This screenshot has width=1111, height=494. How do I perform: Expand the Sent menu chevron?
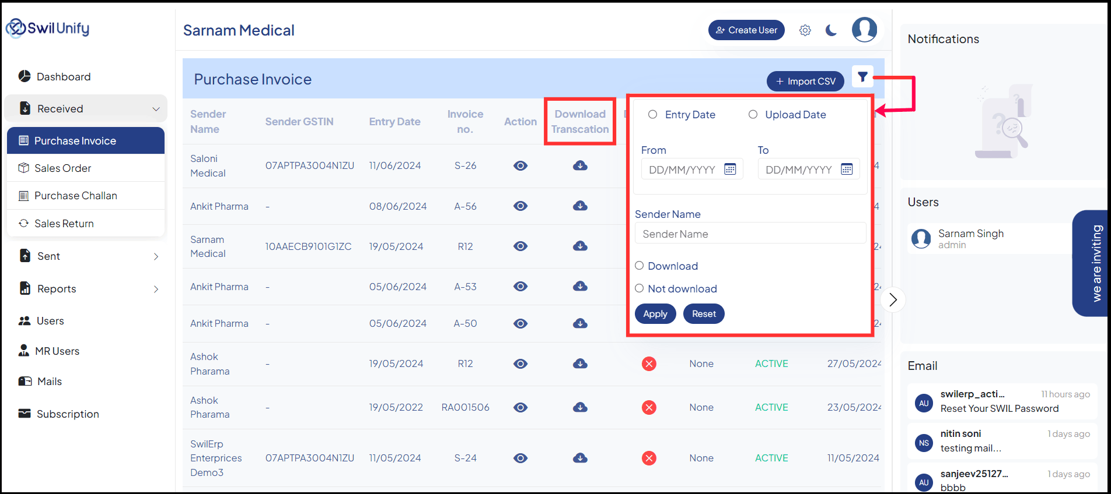(156, 256)
